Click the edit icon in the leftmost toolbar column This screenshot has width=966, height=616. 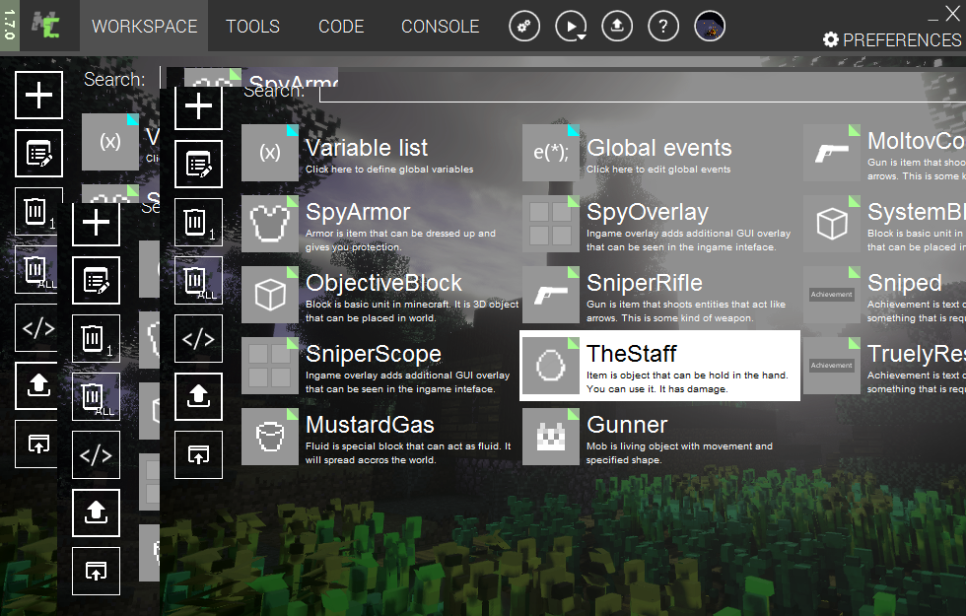coord(38,154)
